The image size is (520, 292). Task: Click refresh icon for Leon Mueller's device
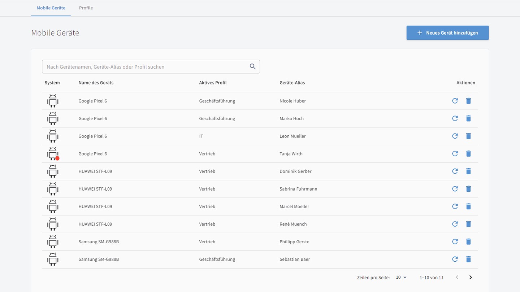tap(455, 136)
